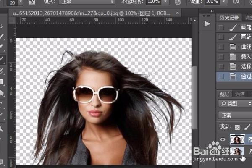252x168 pixels.
Task: Open the 不透明度 opacity slider arrow
Action: point(165,2)
